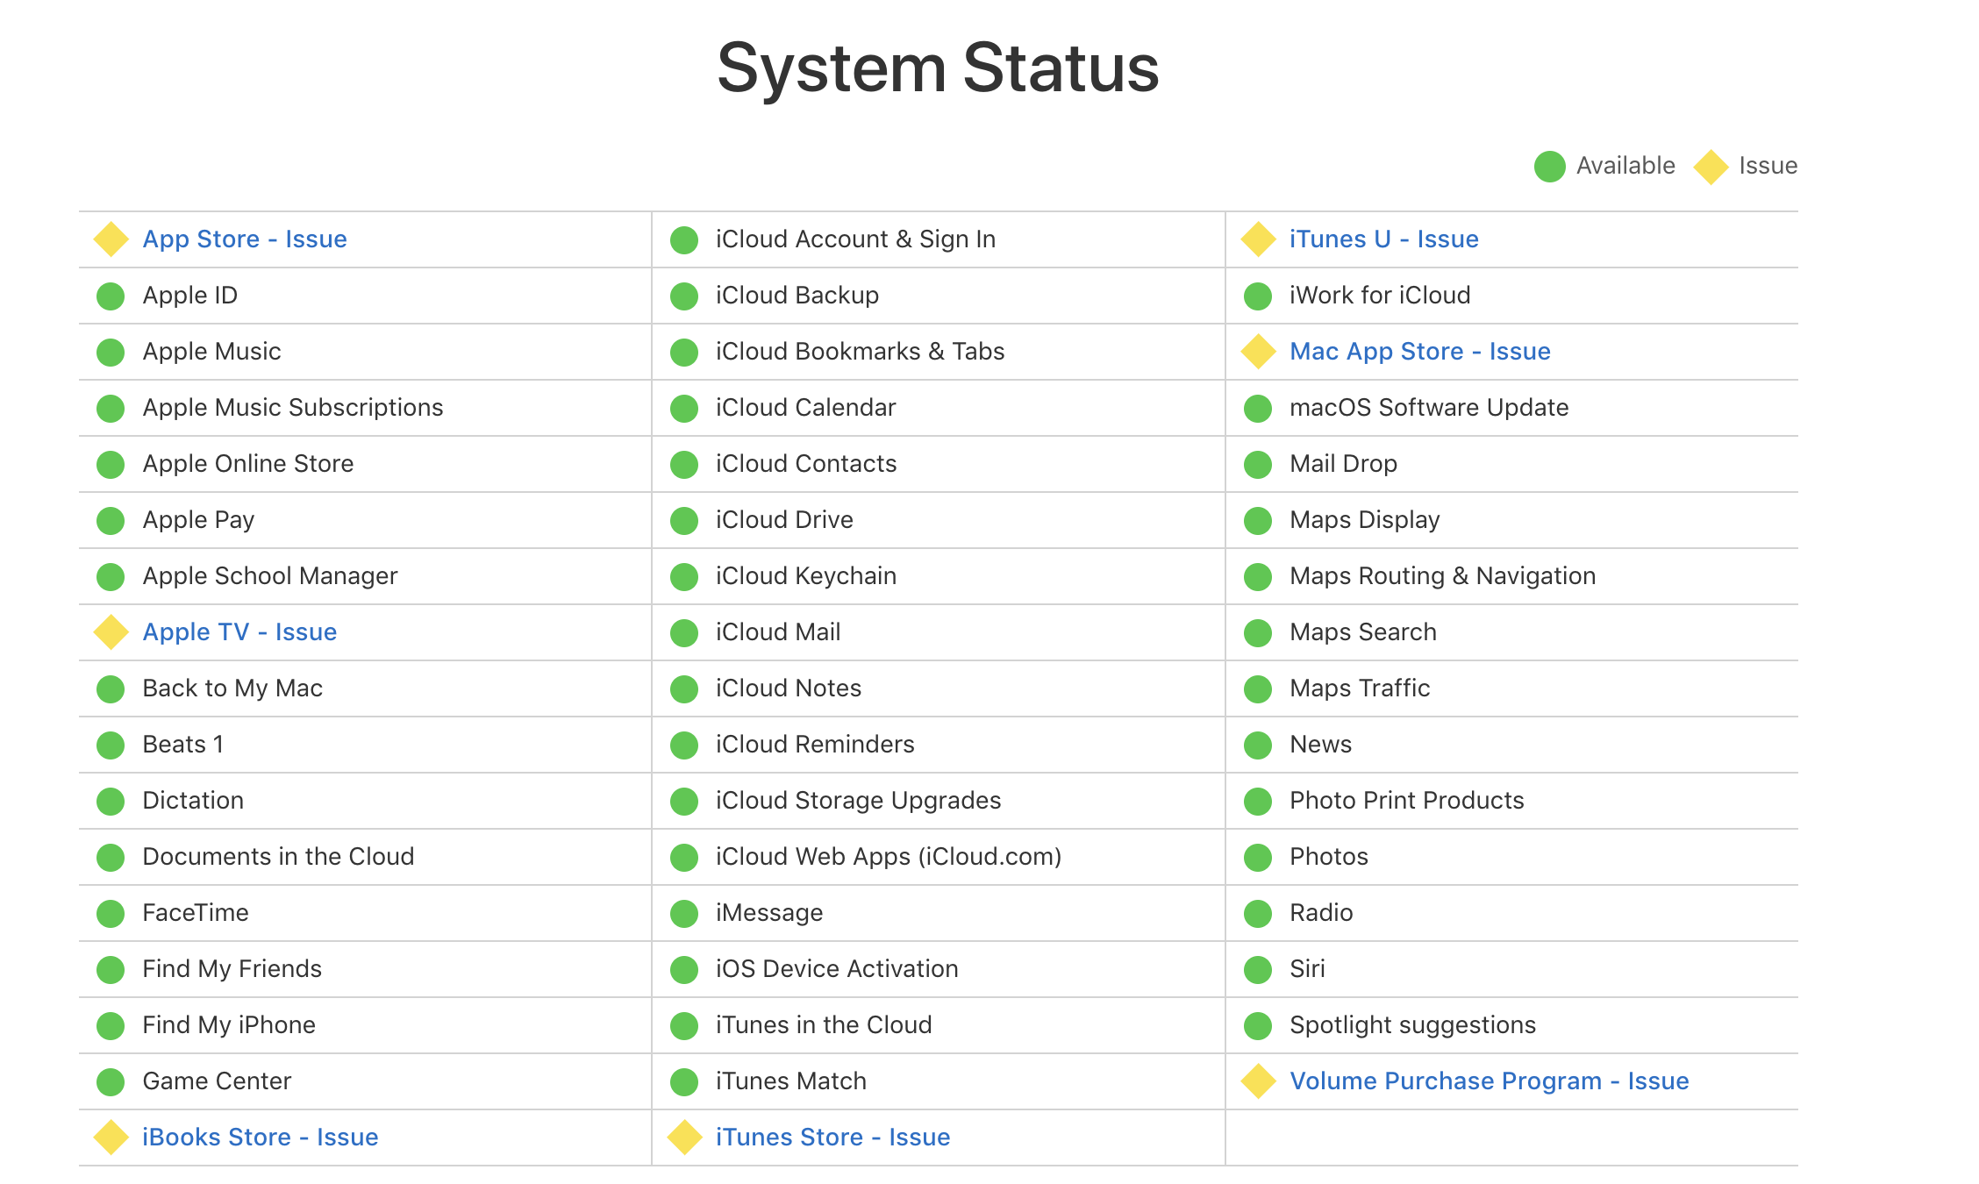Viewport: 1979px width, 1184px height.
Task: Click the yellow diamond beside Mac App Store
Action: click(1258, 352)
